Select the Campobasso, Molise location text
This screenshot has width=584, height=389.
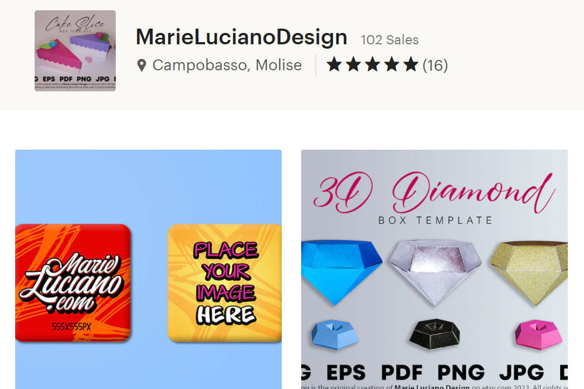point(227,65)
